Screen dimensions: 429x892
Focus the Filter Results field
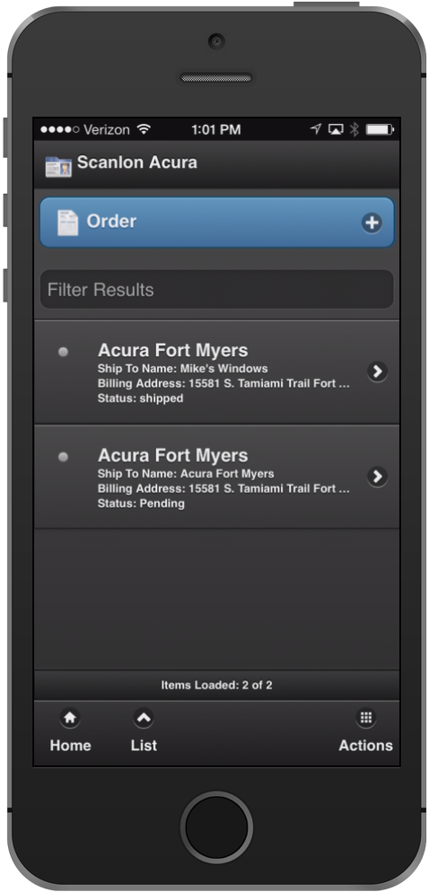point(217,290)
